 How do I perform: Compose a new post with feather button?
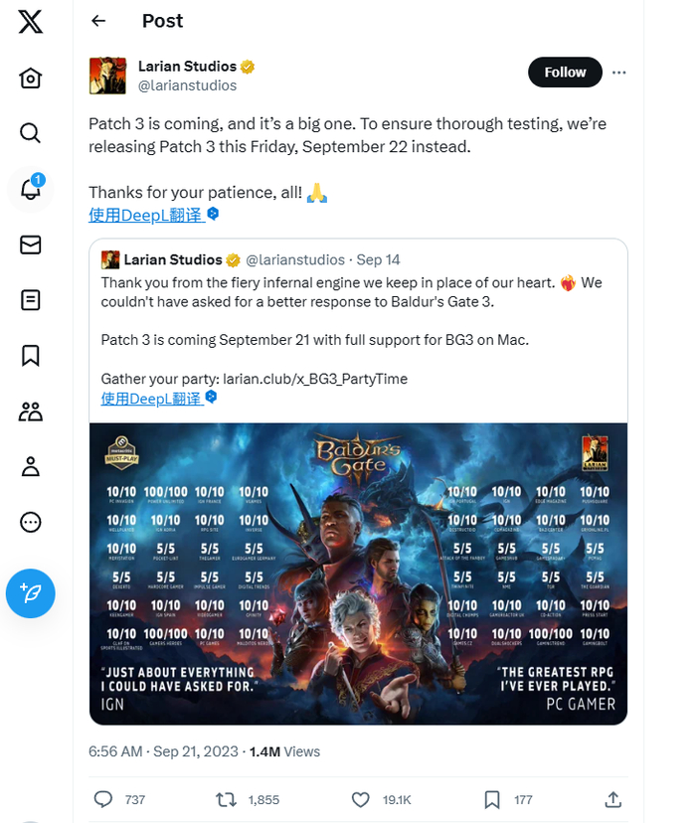click(31, 593)
